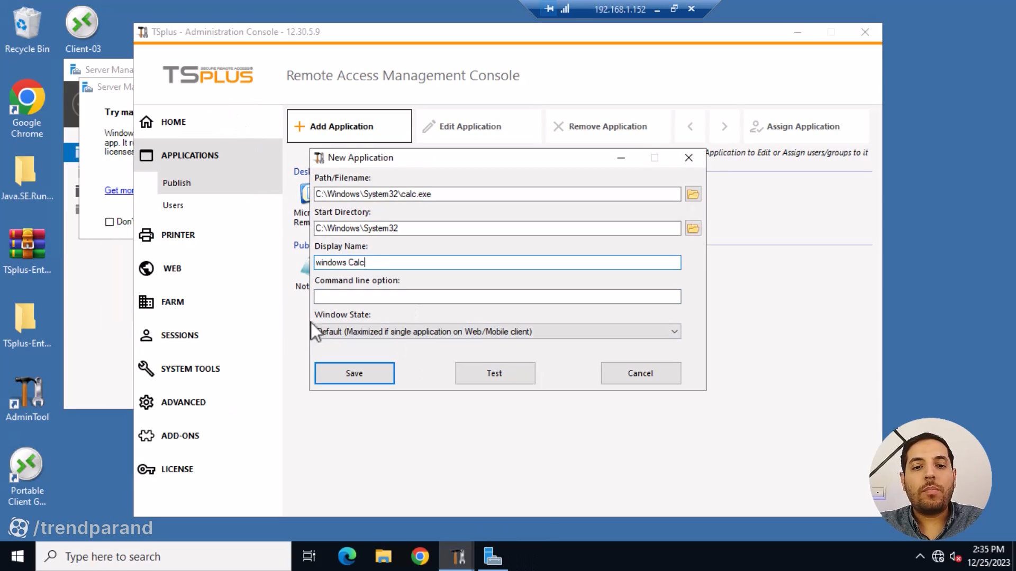The width and height of the screenshot is (1016, 571).
Task: Close the New Application dialog
Action: [688, 158]
